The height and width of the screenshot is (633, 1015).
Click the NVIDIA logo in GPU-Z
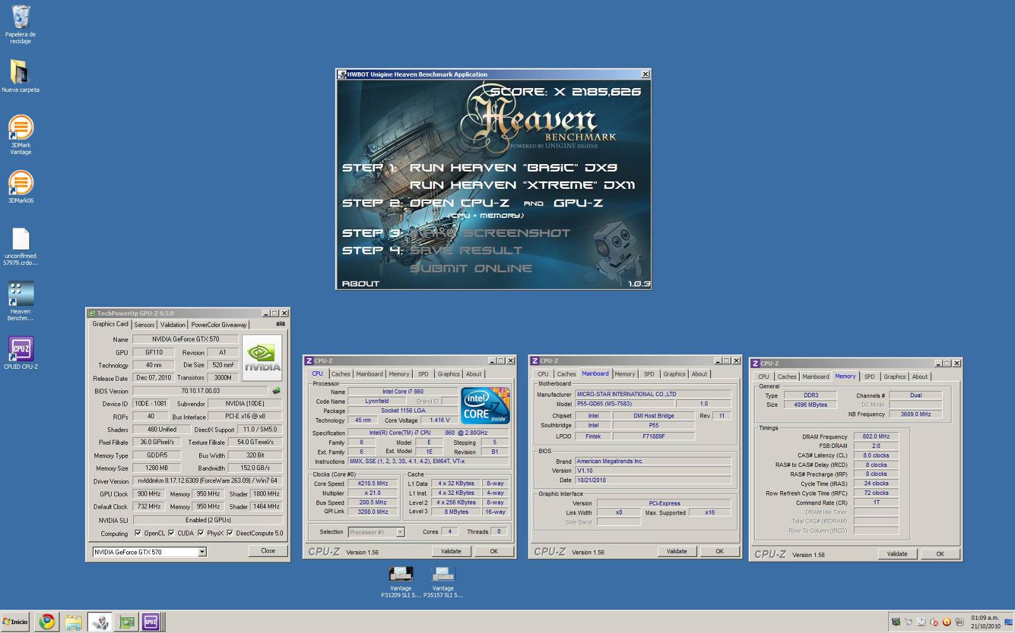pos(262,358)
